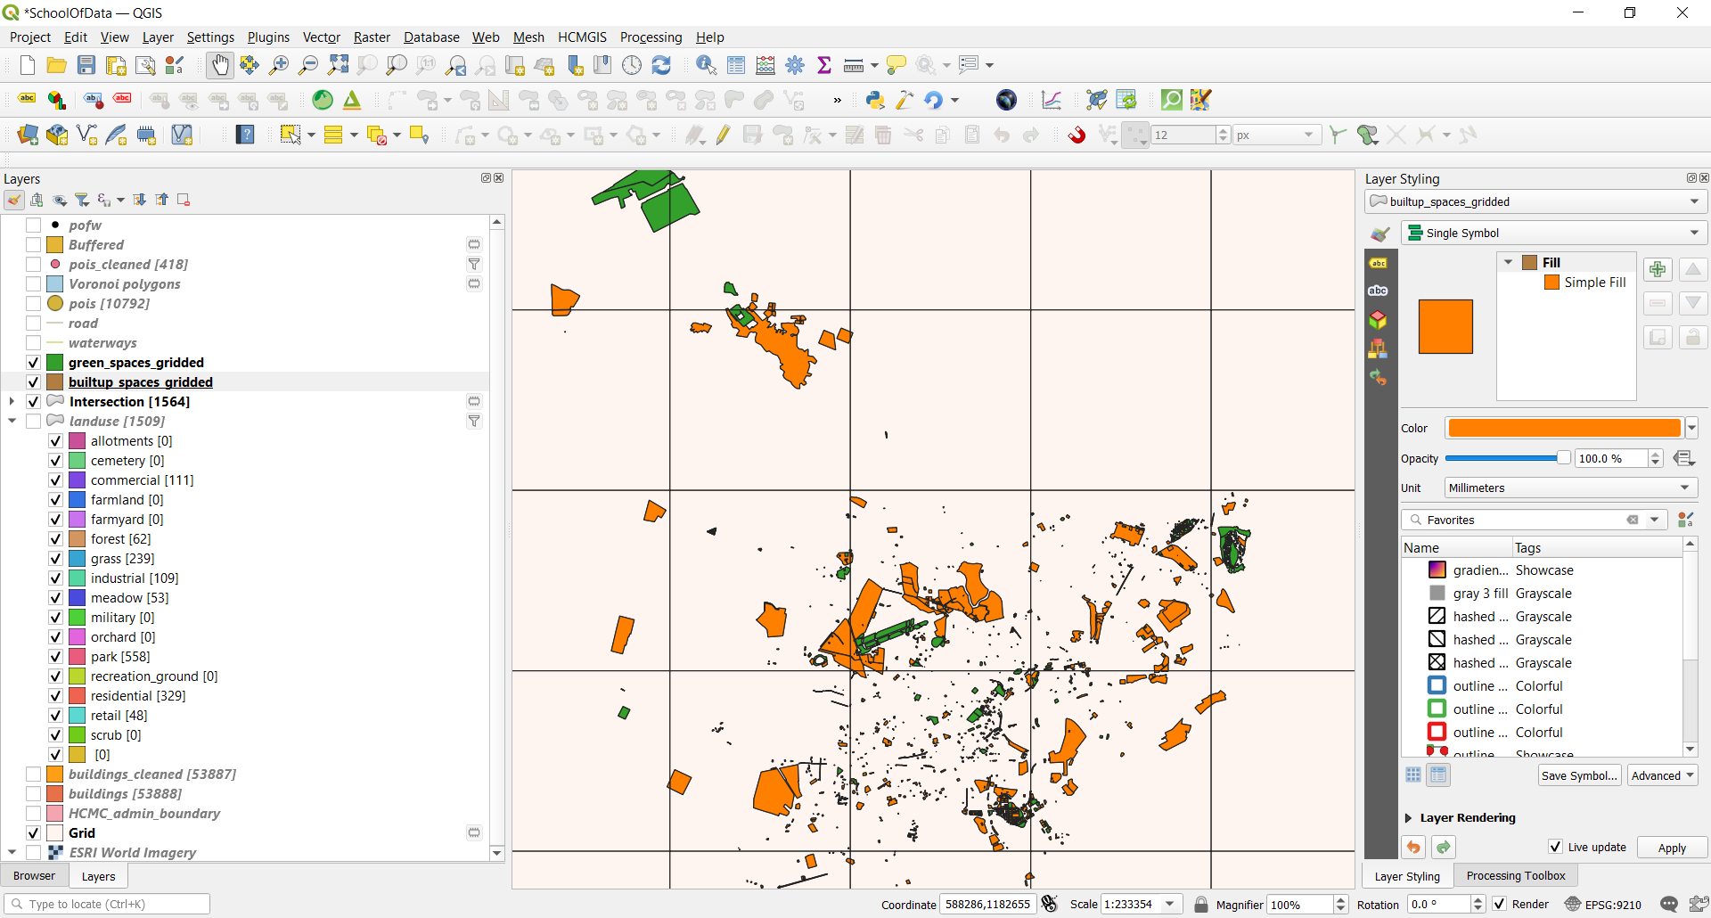
Task: Click the EPSG:9210 CRS button
Action: 1603,904
